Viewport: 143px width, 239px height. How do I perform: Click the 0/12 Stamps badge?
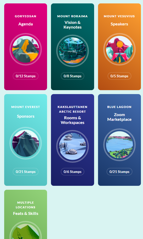(26, 76)
